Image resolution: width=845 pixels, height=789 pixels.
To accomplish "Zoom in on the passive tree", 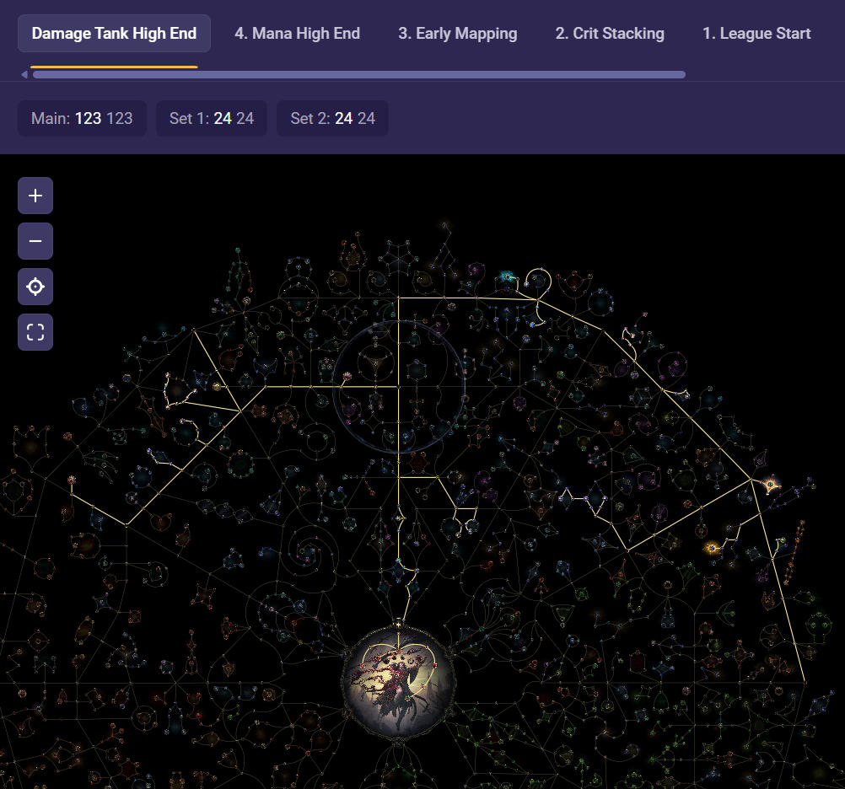I will 35,196.
